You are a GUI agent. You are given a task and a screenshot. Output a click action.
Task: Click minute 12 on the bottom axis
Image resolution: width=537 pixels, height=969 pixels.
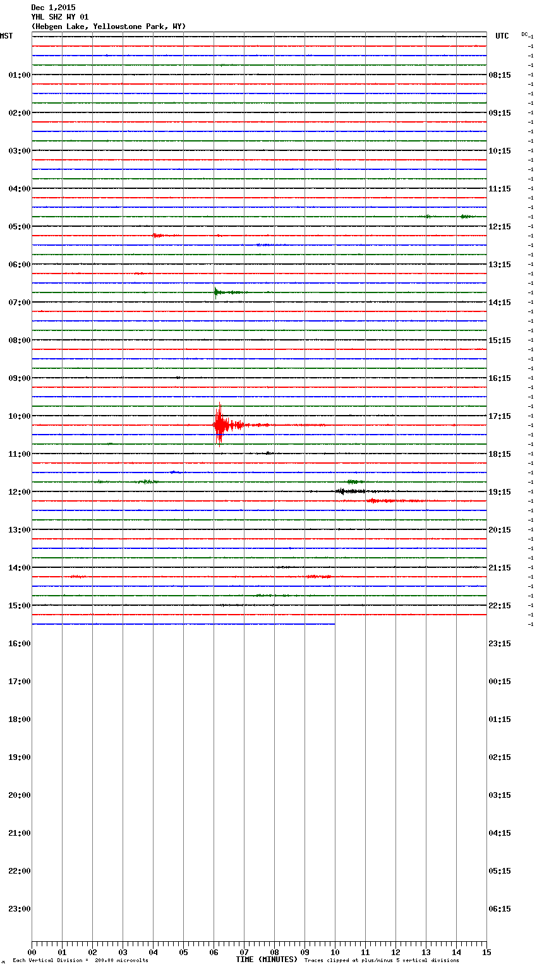point(395,952)
